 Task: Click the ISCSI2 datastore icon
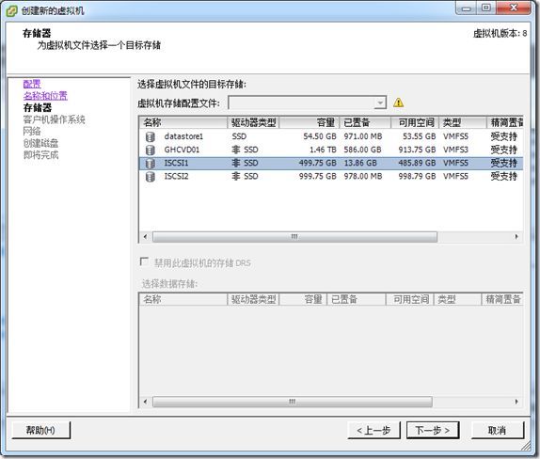tap(150, 176)
